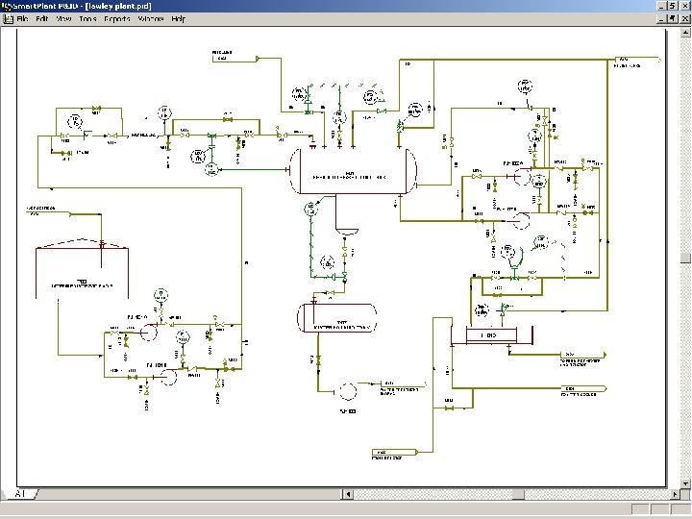
Task: Click the horizontal scrollbar left arrow
Action: pos(348,494)
